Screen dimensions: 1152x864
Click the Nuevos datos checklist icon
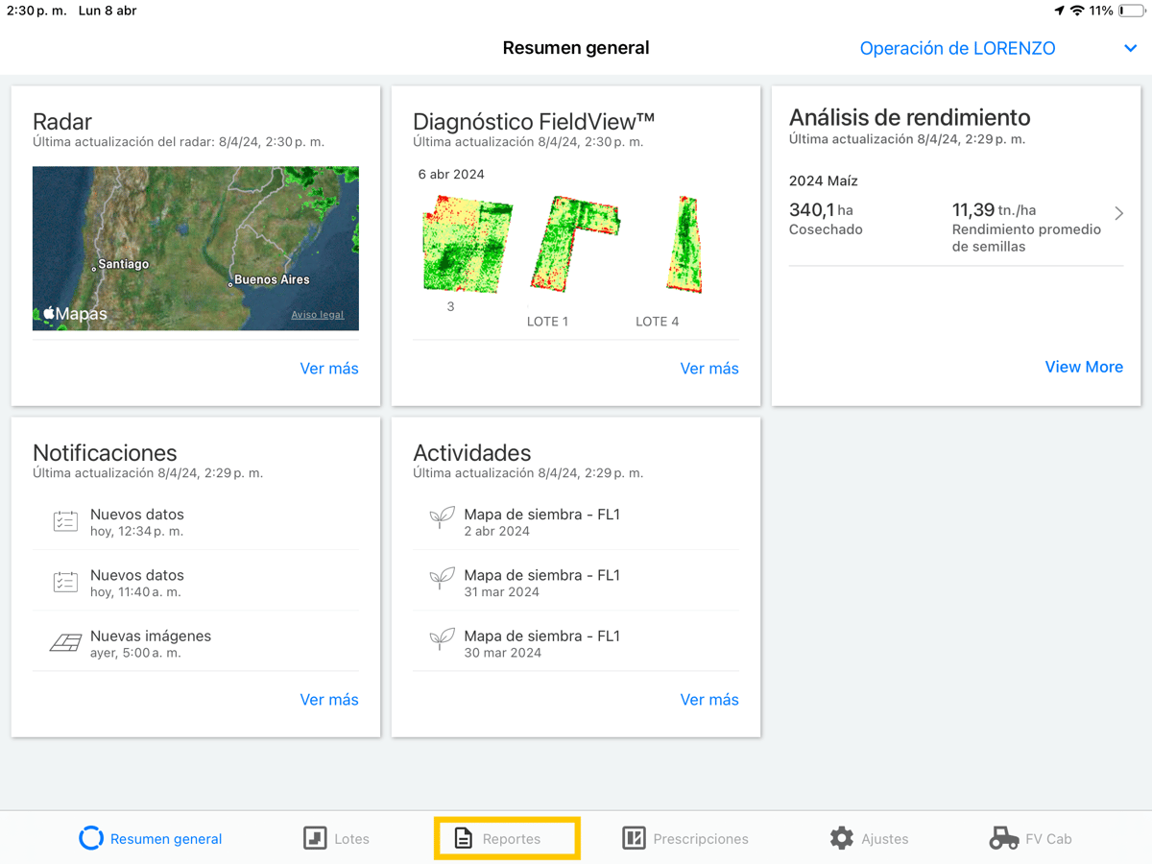pos(65,520)
